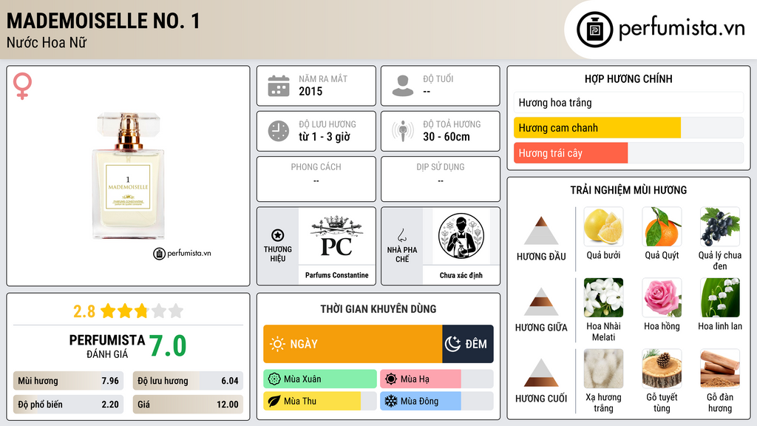
Task: Click the snowflake icon beside Mùa Đông
Action: coord(391,402)
